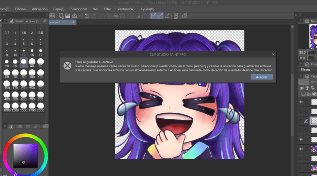This screenshot has width=317, height=176.
Task: Open CLIP STUDIO TABMATE settings icon
Action: pos(176,16)
